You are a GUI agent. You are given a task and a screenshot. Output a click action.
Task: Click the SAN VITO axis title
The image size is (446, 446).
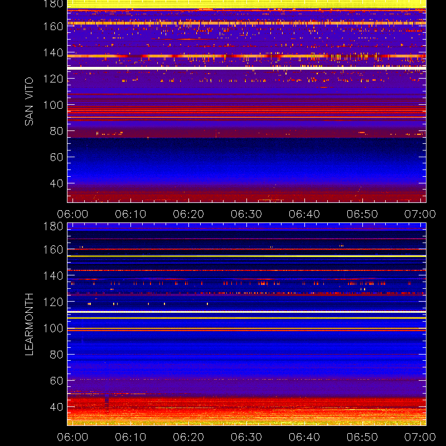[29, 101]
